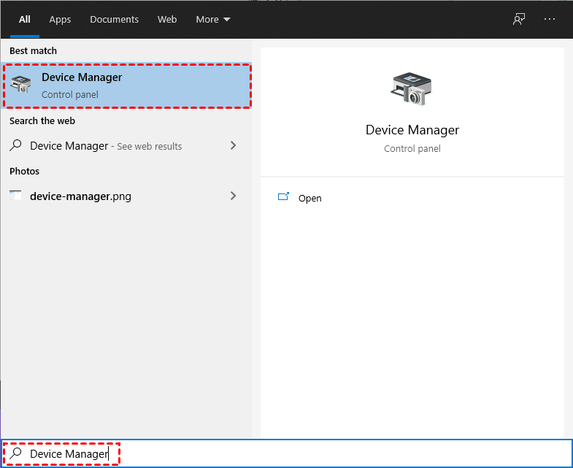The image size is (573, 468).
Task: Click magnifier icon beside web results entry
Action: coord(16,145)
